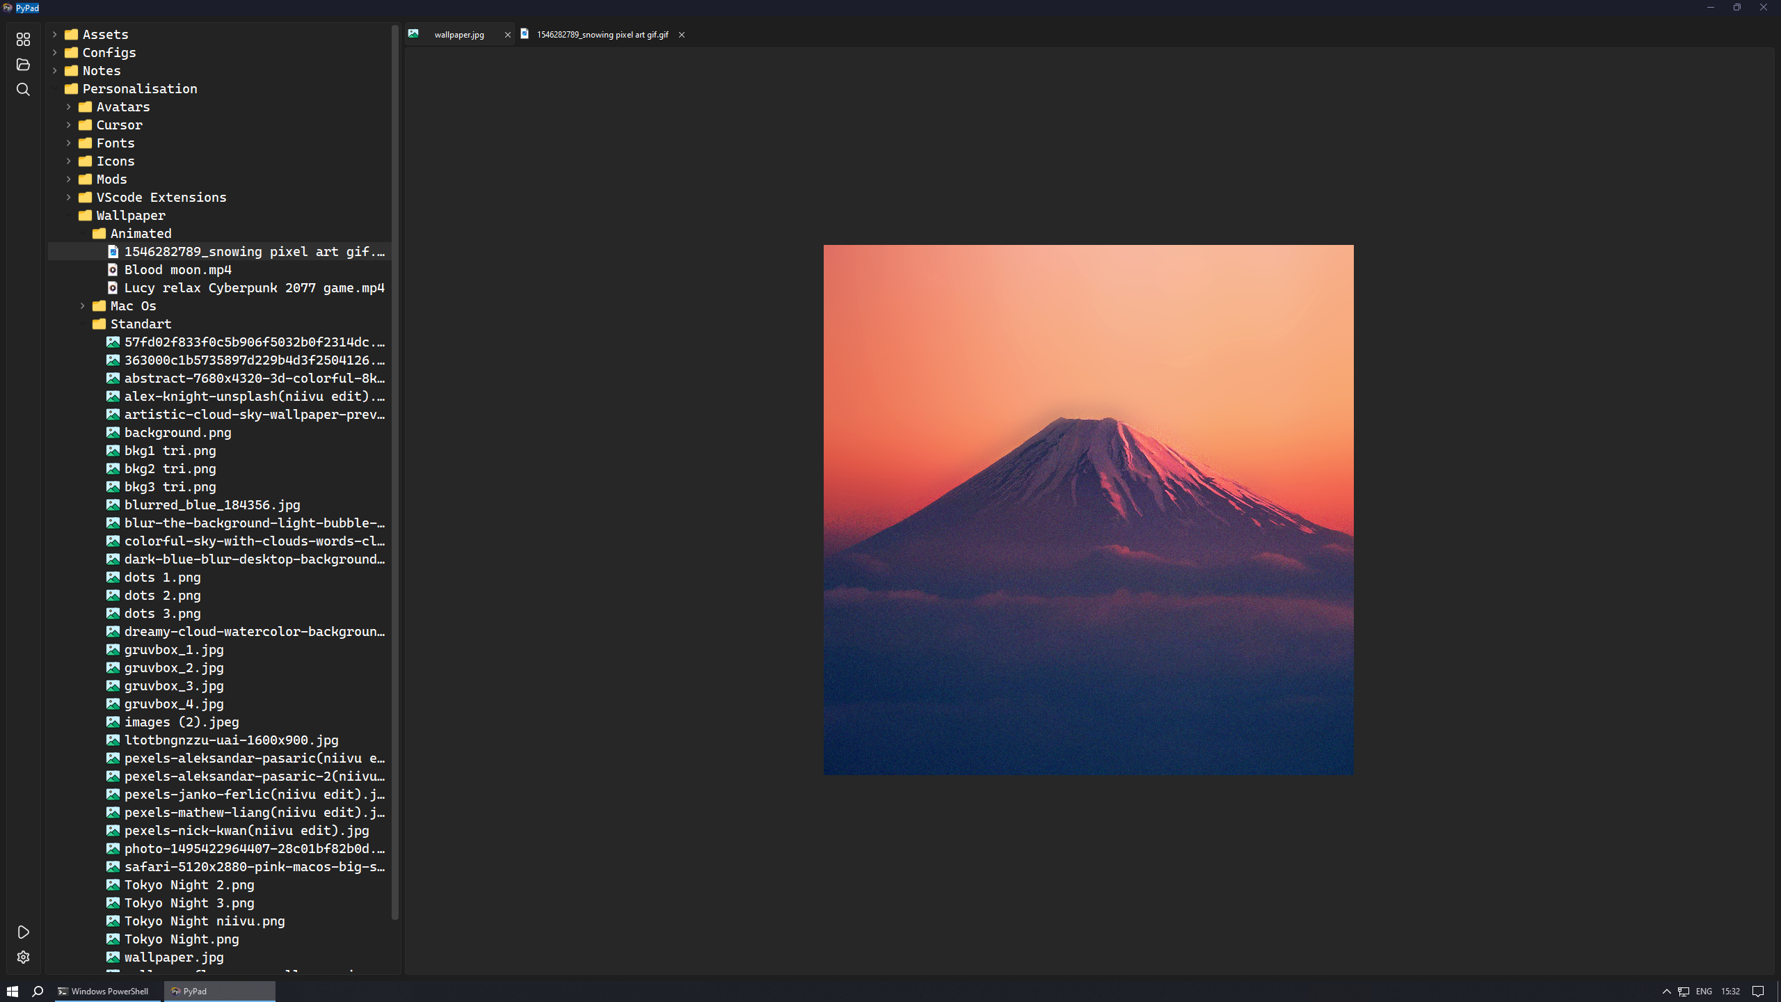Expand the Configs folder chevron
The height and width of the screenshot is (1002, 1781).
tap(55, 52)
